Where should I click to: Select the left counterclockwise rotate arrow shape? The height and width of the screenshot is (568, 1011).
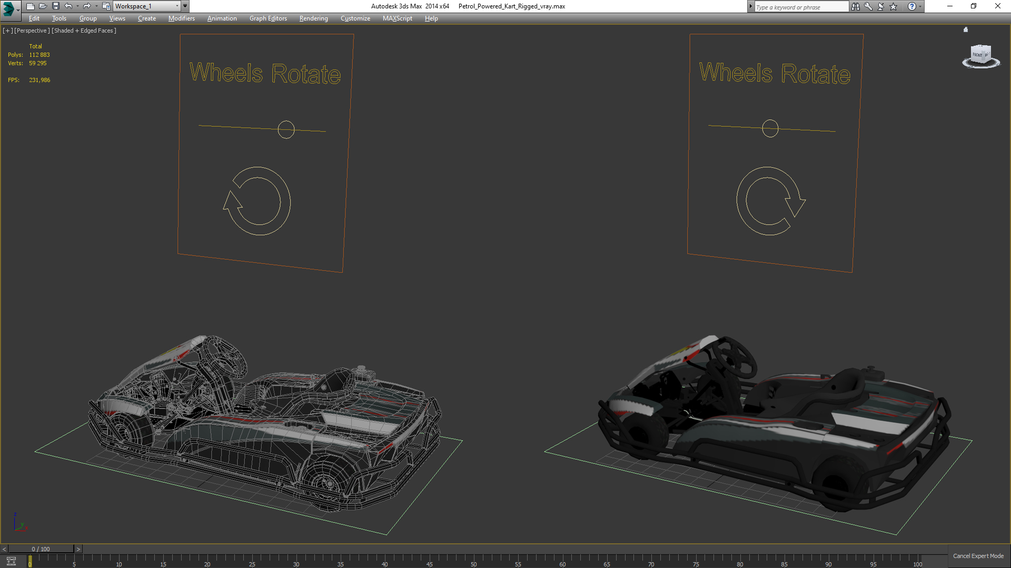(257, 201)
